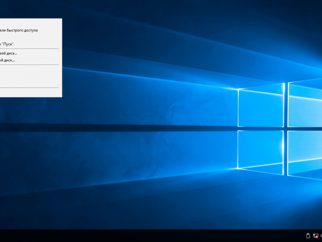The width and height of the screenshot is (322, 242).
Task: Open the disconnected network tray icon
Action: (x=316, y=236)
